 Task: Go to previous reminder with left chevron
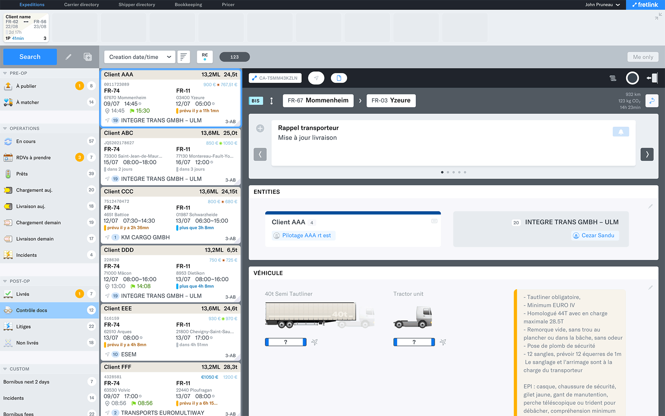pos(260,154)
